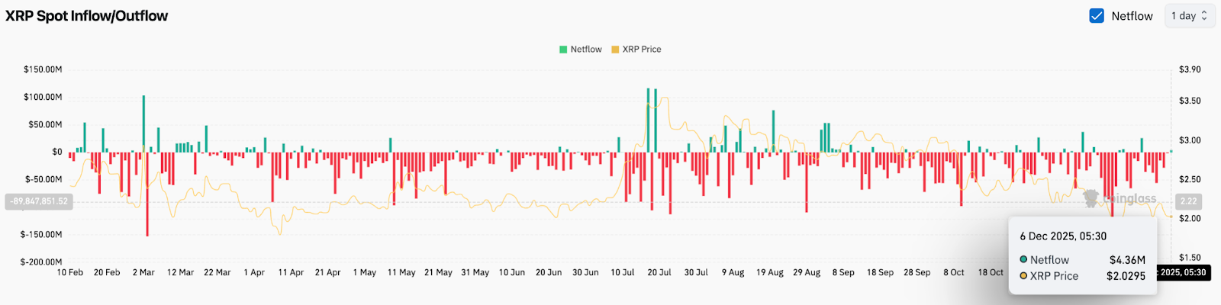Click the $4.36M Netflow value in tooltip

(1127, 260)
